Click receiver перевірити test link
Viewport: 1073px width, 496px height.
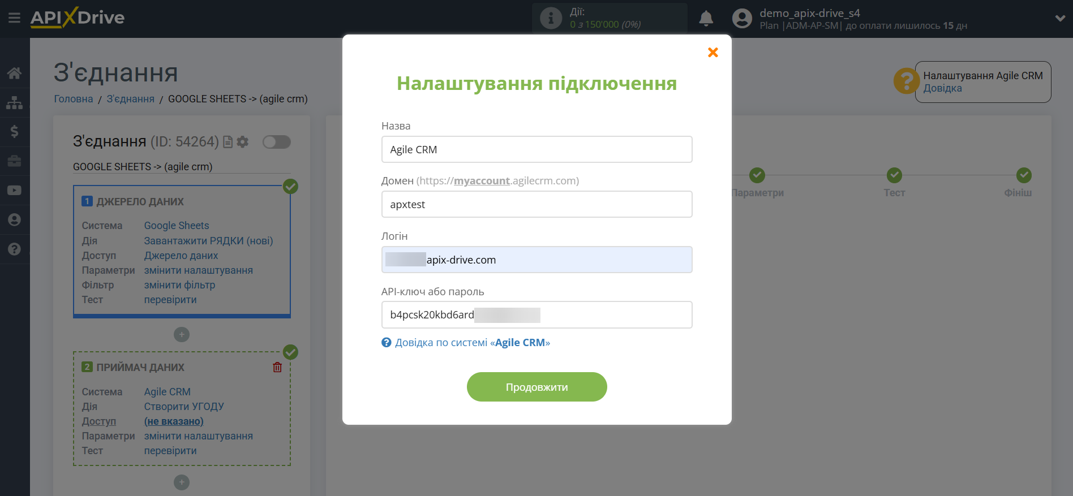(x=170, y=451)
